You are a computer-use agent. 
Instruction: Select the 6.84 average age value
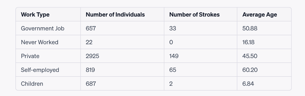(x=248, y=84)
